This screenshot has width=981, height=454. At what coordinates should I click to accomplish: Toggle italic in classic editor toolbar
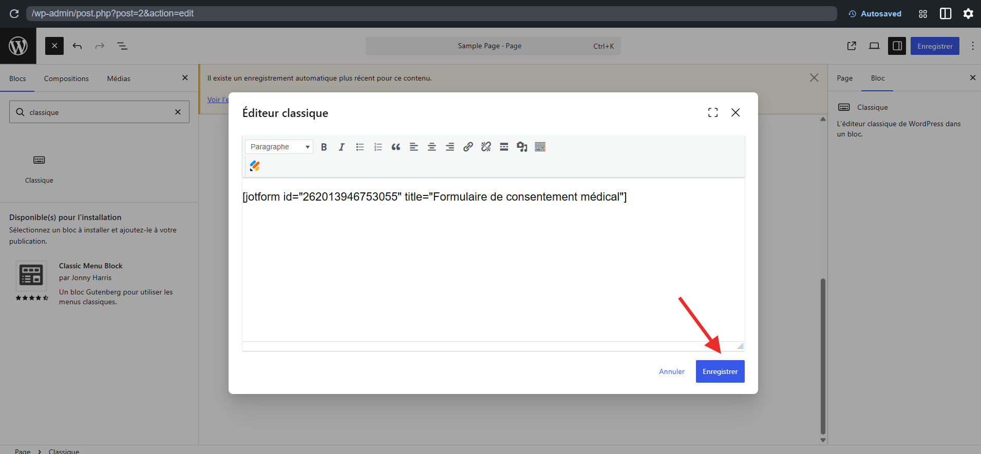point(342,147)
